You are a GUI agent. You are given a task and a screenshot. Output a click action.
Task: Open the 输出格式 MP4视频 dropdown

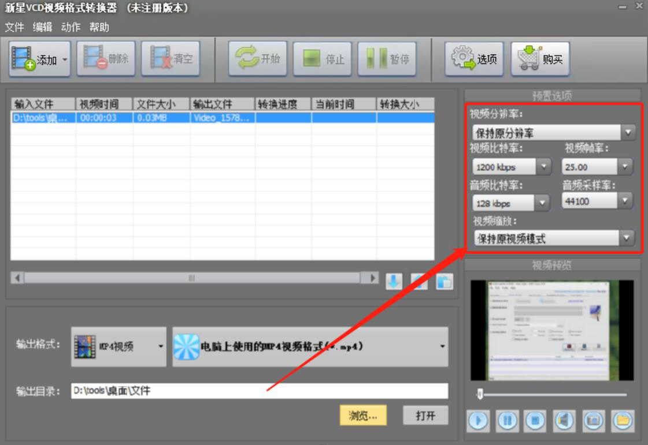point(119,346)
